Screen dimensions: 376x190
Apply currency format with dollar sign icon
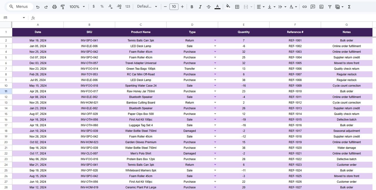93,6
